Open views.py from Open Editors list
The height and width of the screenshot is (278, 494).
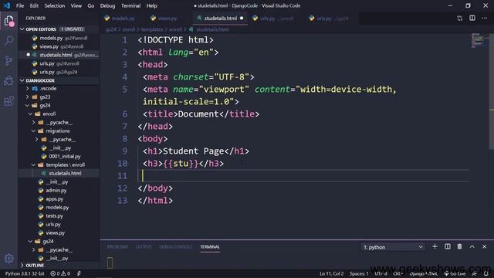[x=59, y=46]
